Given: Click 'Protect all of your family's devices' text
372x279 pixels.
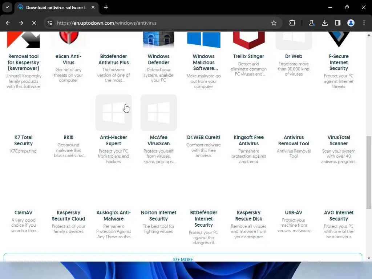Looking at the screenshot, I should coord(69,229).
